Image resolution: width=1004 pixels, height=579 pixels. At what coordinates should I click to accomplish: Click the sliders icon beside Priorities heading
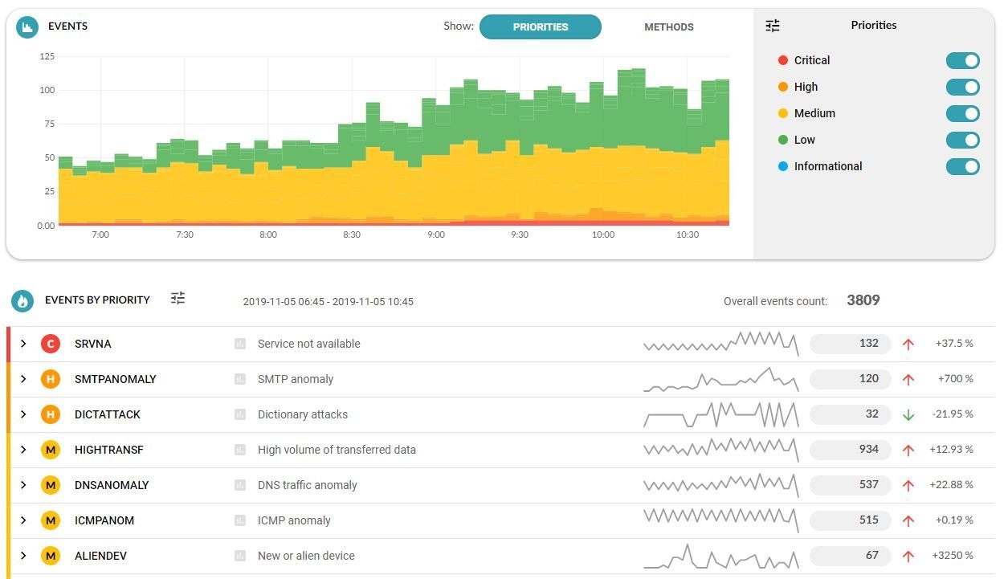[773, 26]
